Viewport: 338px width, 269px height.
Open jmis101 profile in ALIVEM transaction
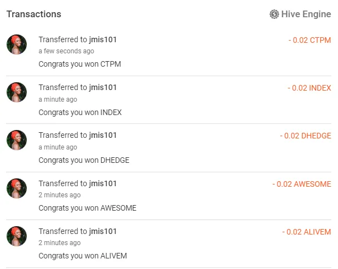(x=103, y=231)
